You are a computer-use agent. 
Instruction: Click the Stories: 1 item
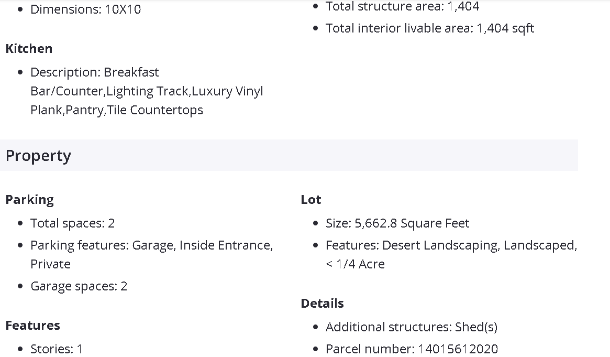click(x=56, y=349)
